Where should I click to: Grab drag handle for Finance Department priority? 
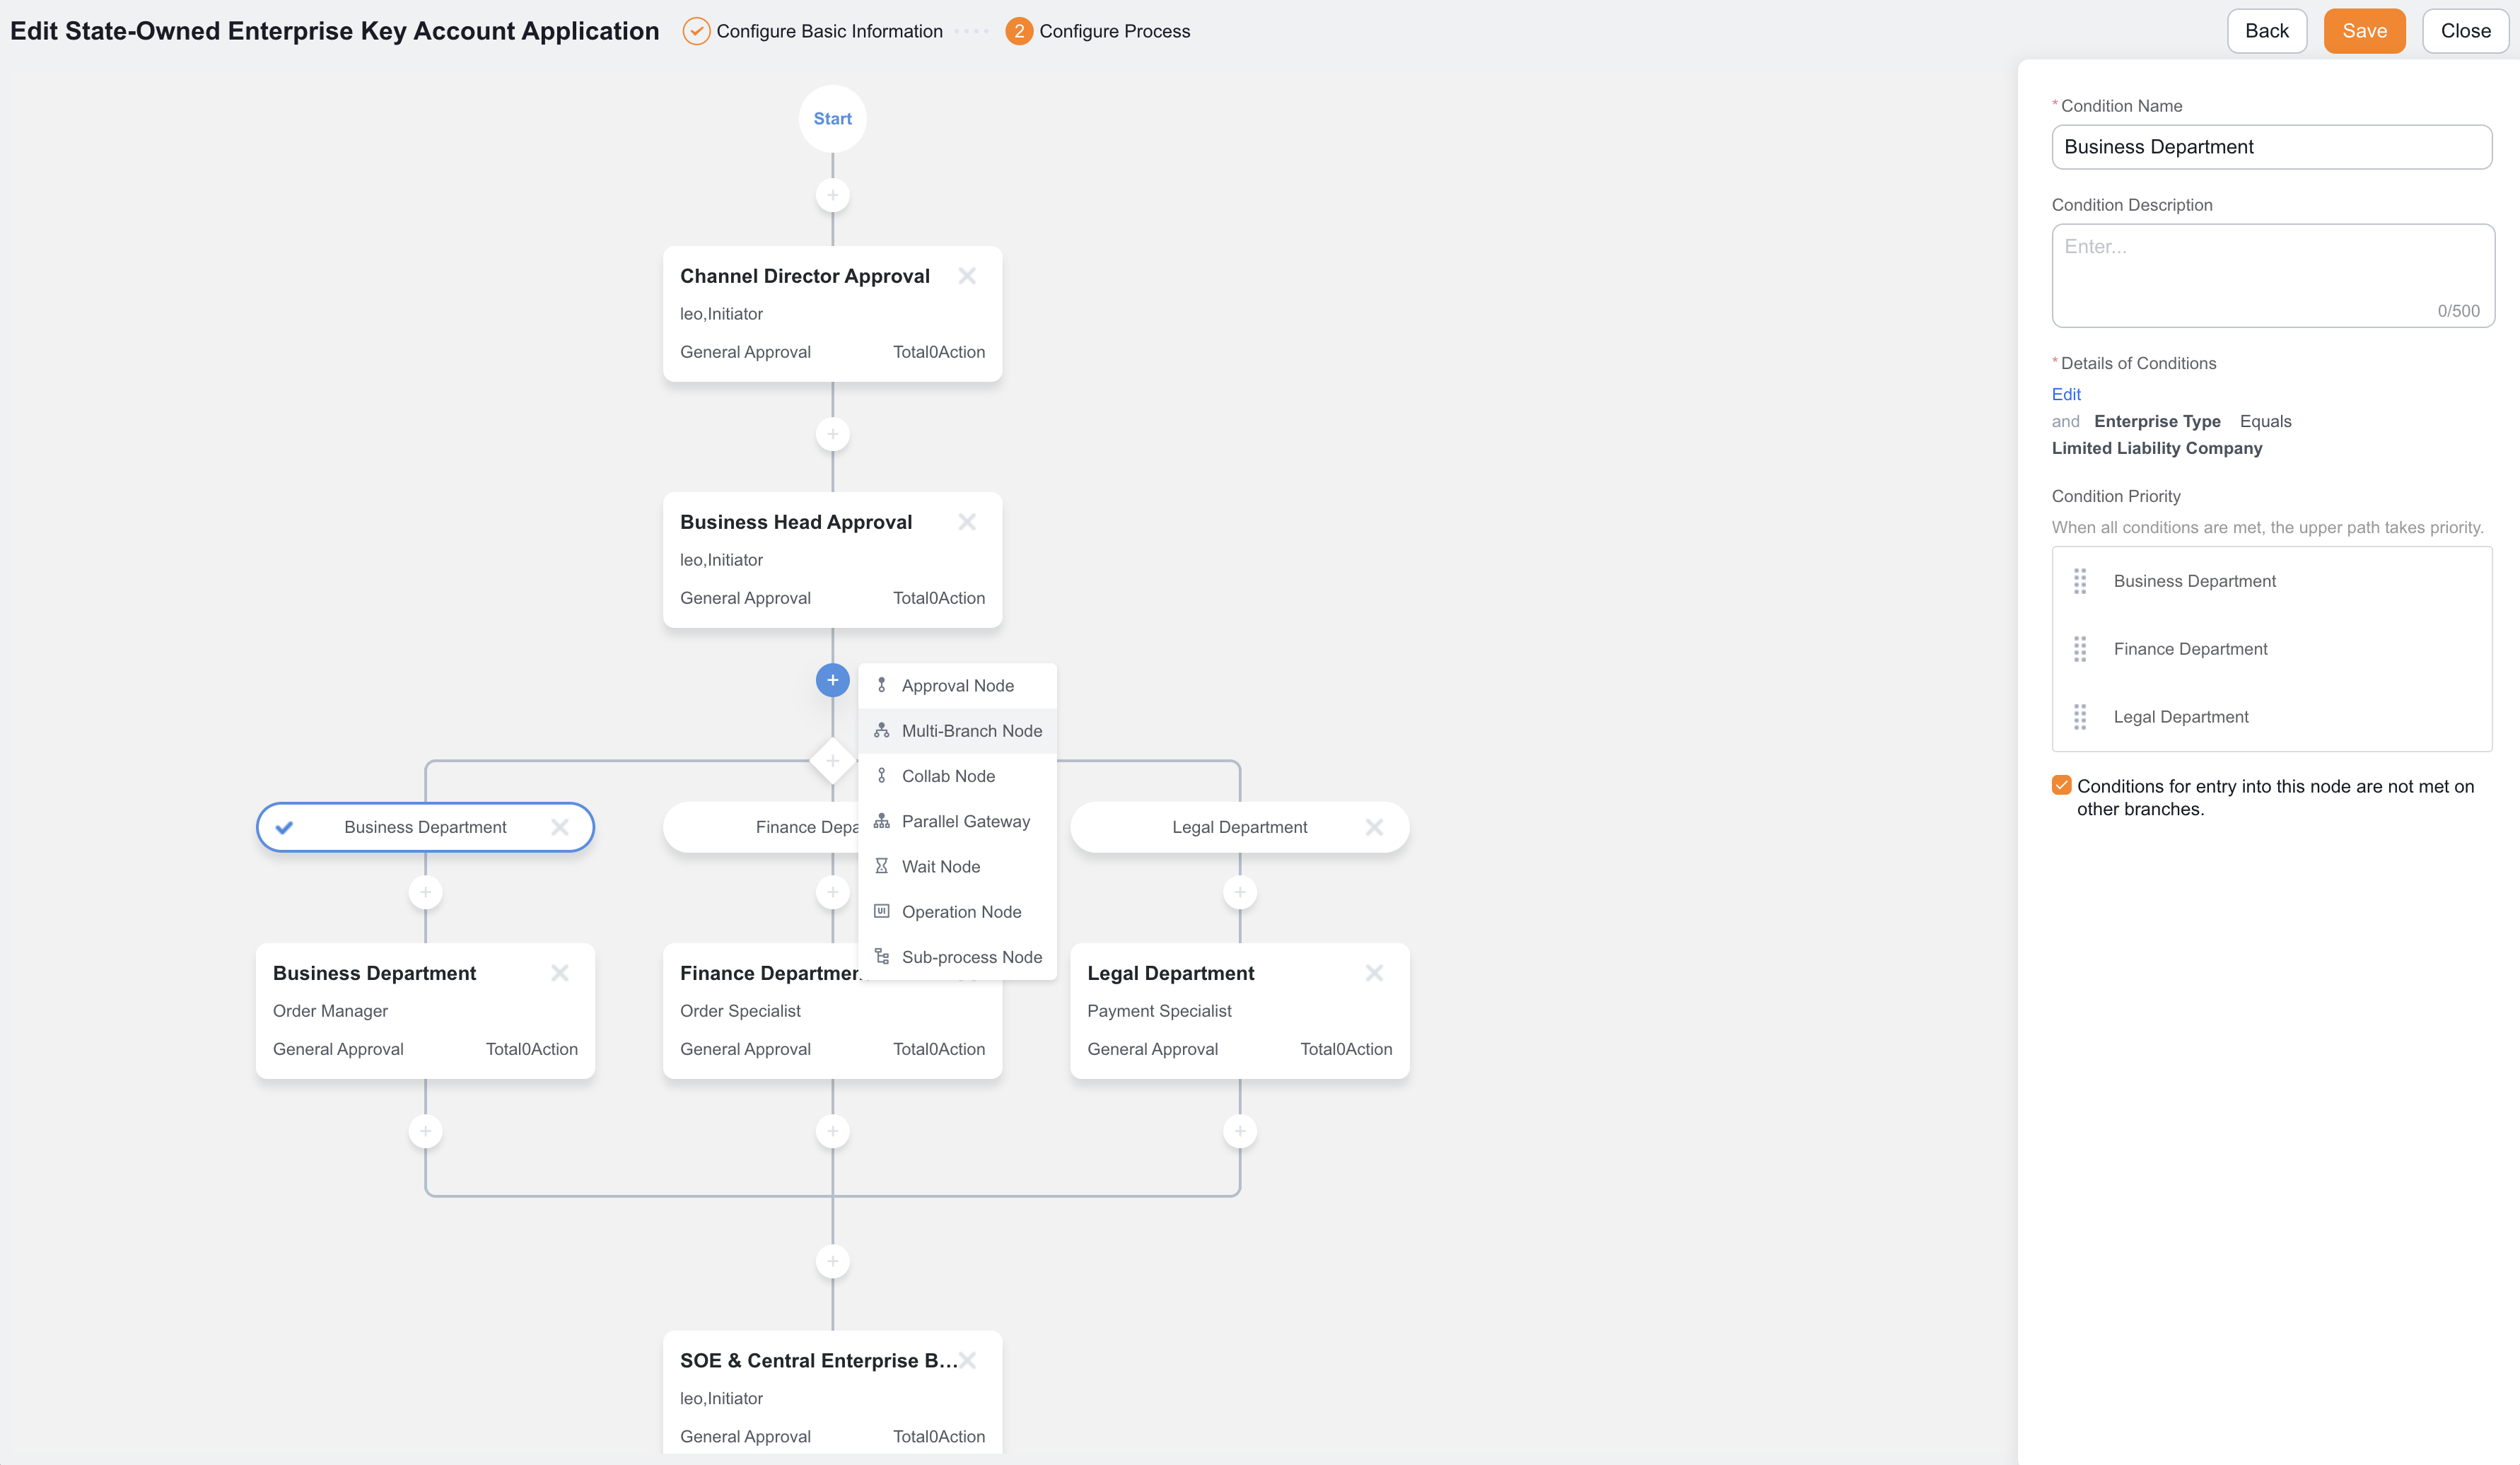click(x=2079, y=649)
